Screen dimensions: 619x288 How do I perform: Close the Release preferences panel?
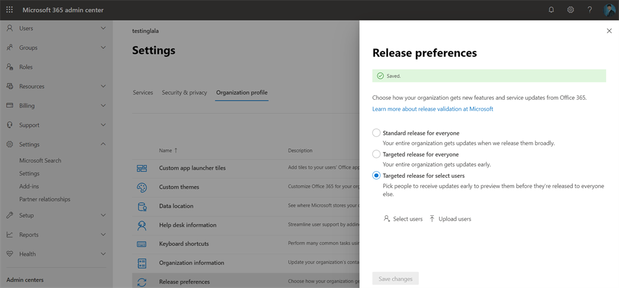[609, 30]
